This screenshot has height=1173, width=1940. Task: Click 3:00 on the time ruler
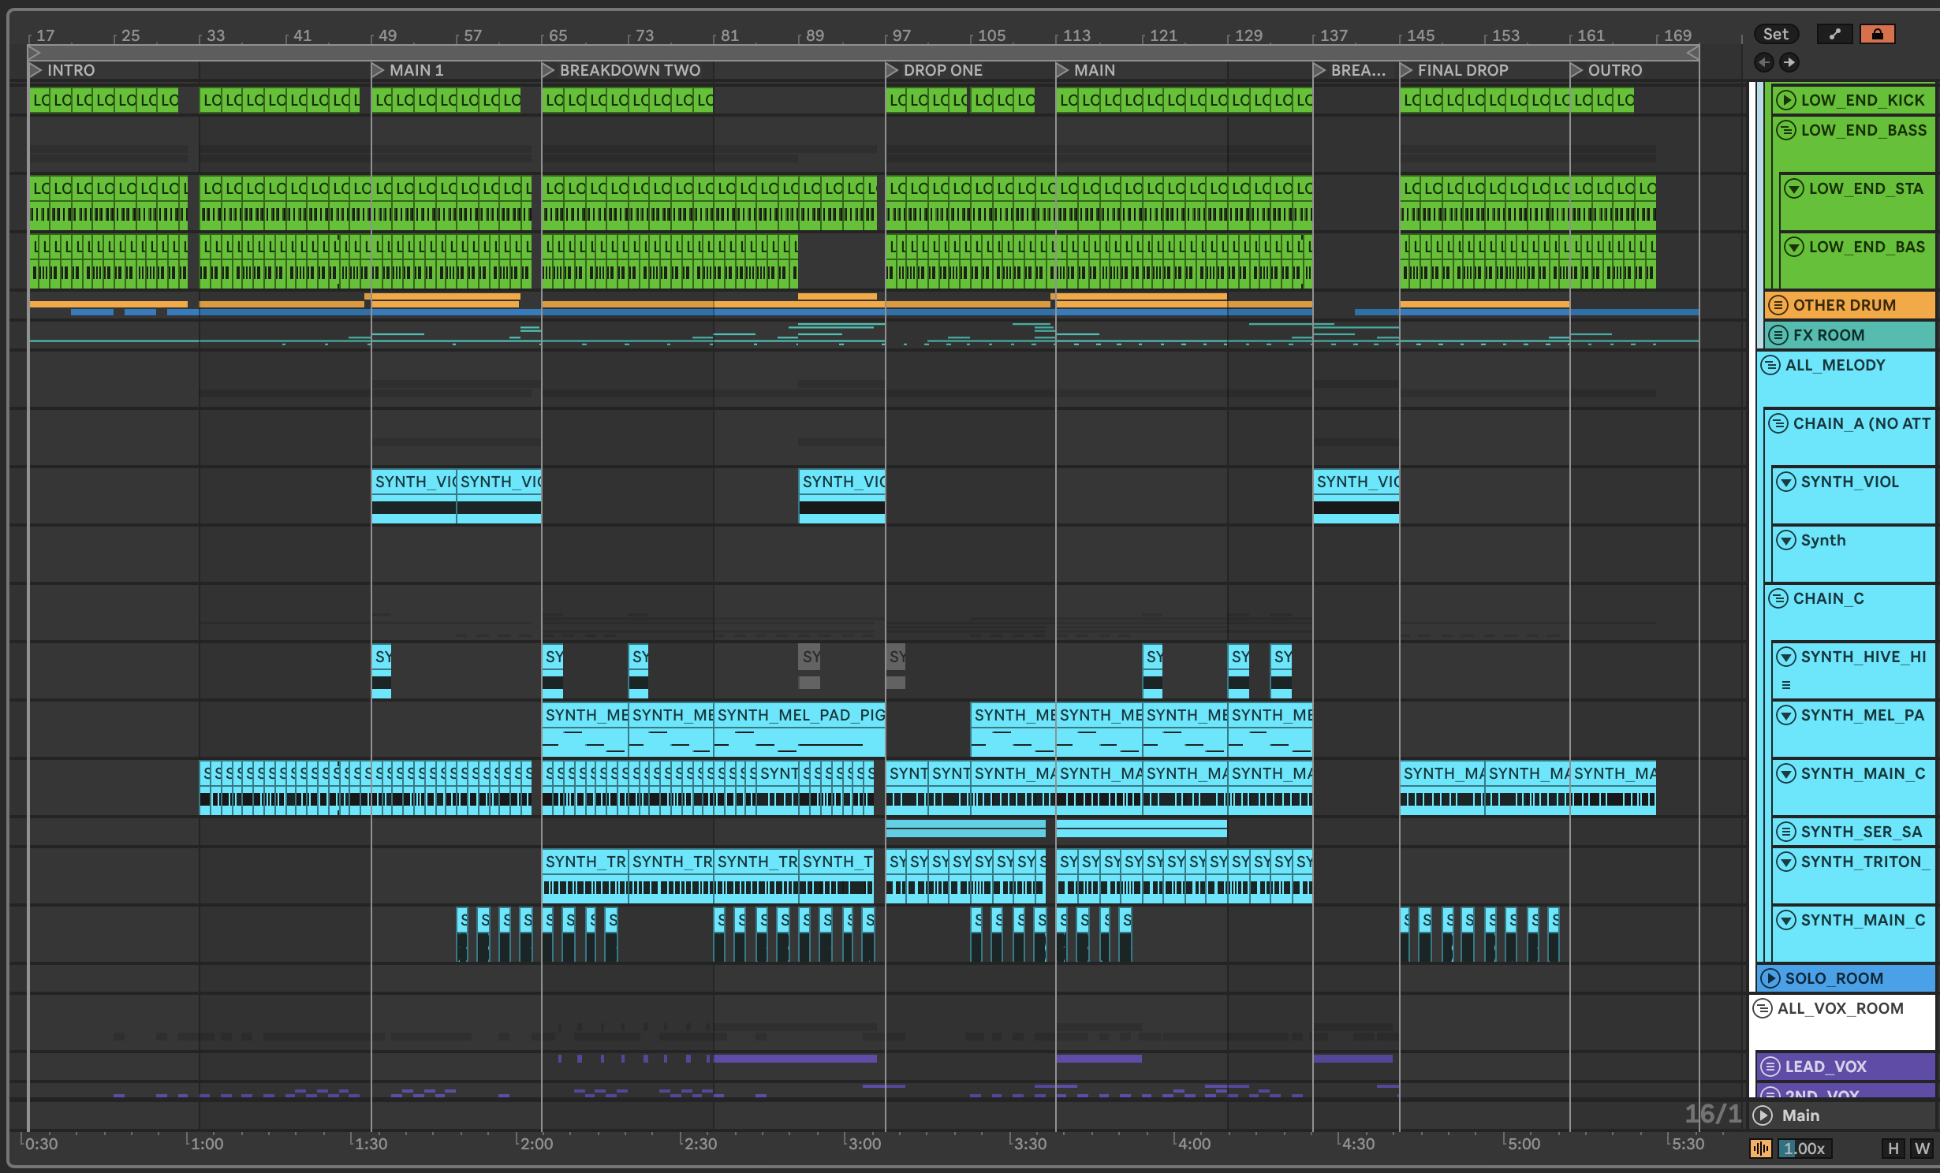[864, 1144]
